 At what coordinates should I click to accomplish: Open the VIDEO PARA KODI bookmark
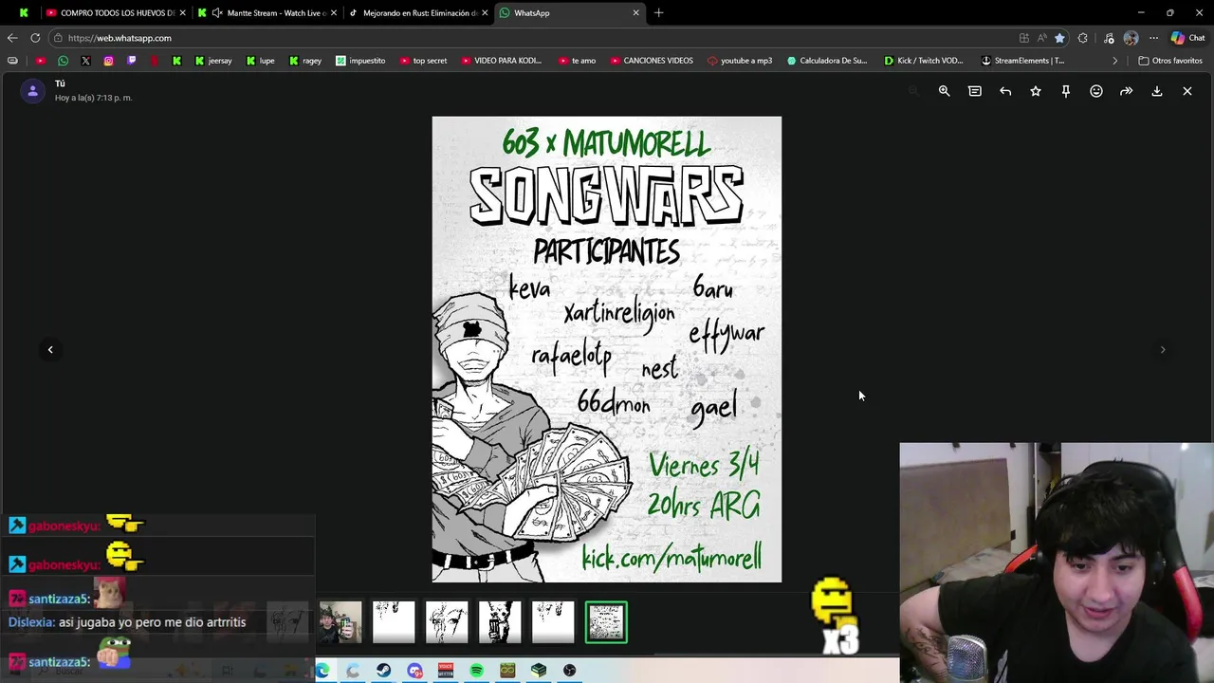click(x=502, y=61)
